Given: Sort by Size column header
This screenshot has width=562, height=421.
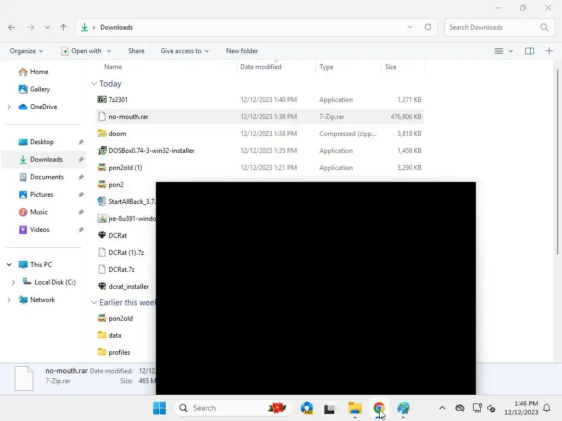Looking at the screenshot, I should point(391,66).
